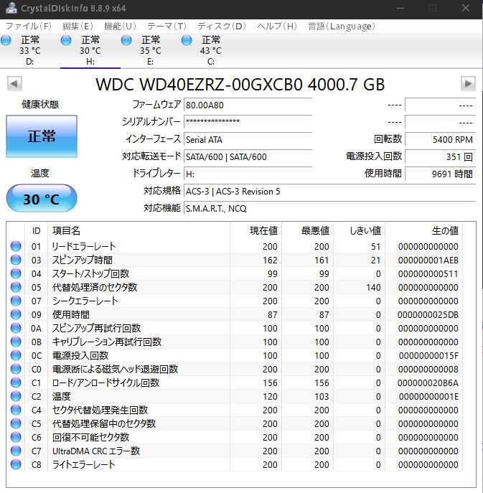
Task: Minimize the CrystalDiskInfo window
Action: 400,8
